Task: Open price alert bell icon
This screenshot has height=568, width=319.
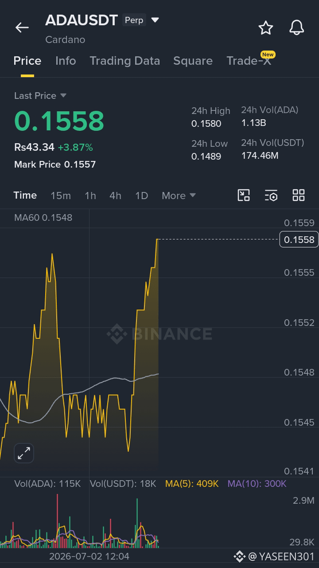Action: (x=297, y=27)
